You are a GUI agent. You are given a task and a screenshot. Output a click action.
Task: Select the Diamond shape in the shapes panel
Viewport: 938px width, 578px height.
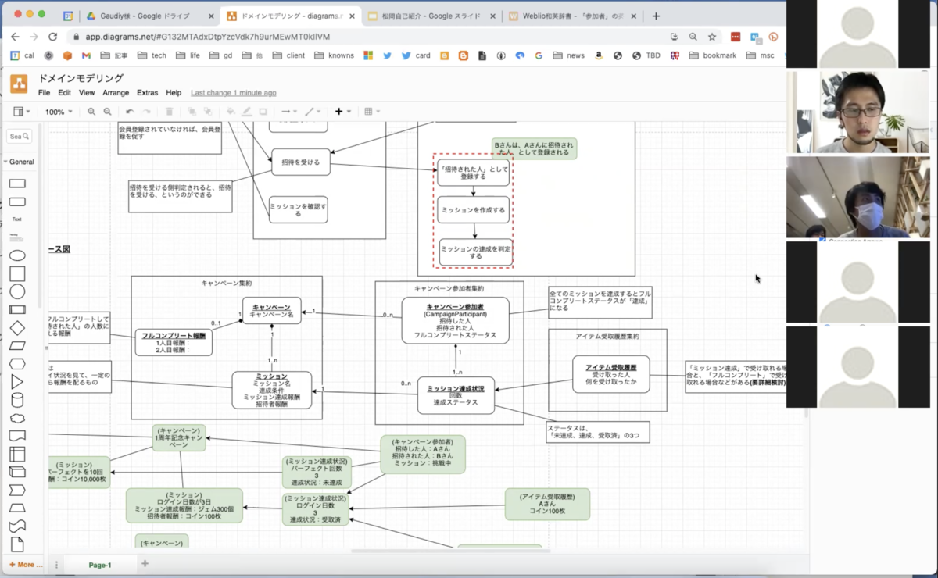click(17, 328)
